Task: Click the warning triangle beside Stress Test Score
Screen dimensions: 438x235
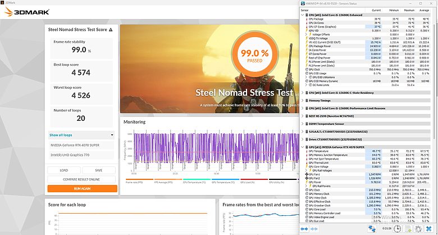Action: pos(111,30)
